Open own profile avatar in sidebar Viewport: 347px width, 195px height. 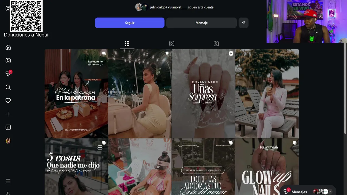(8, 141)
